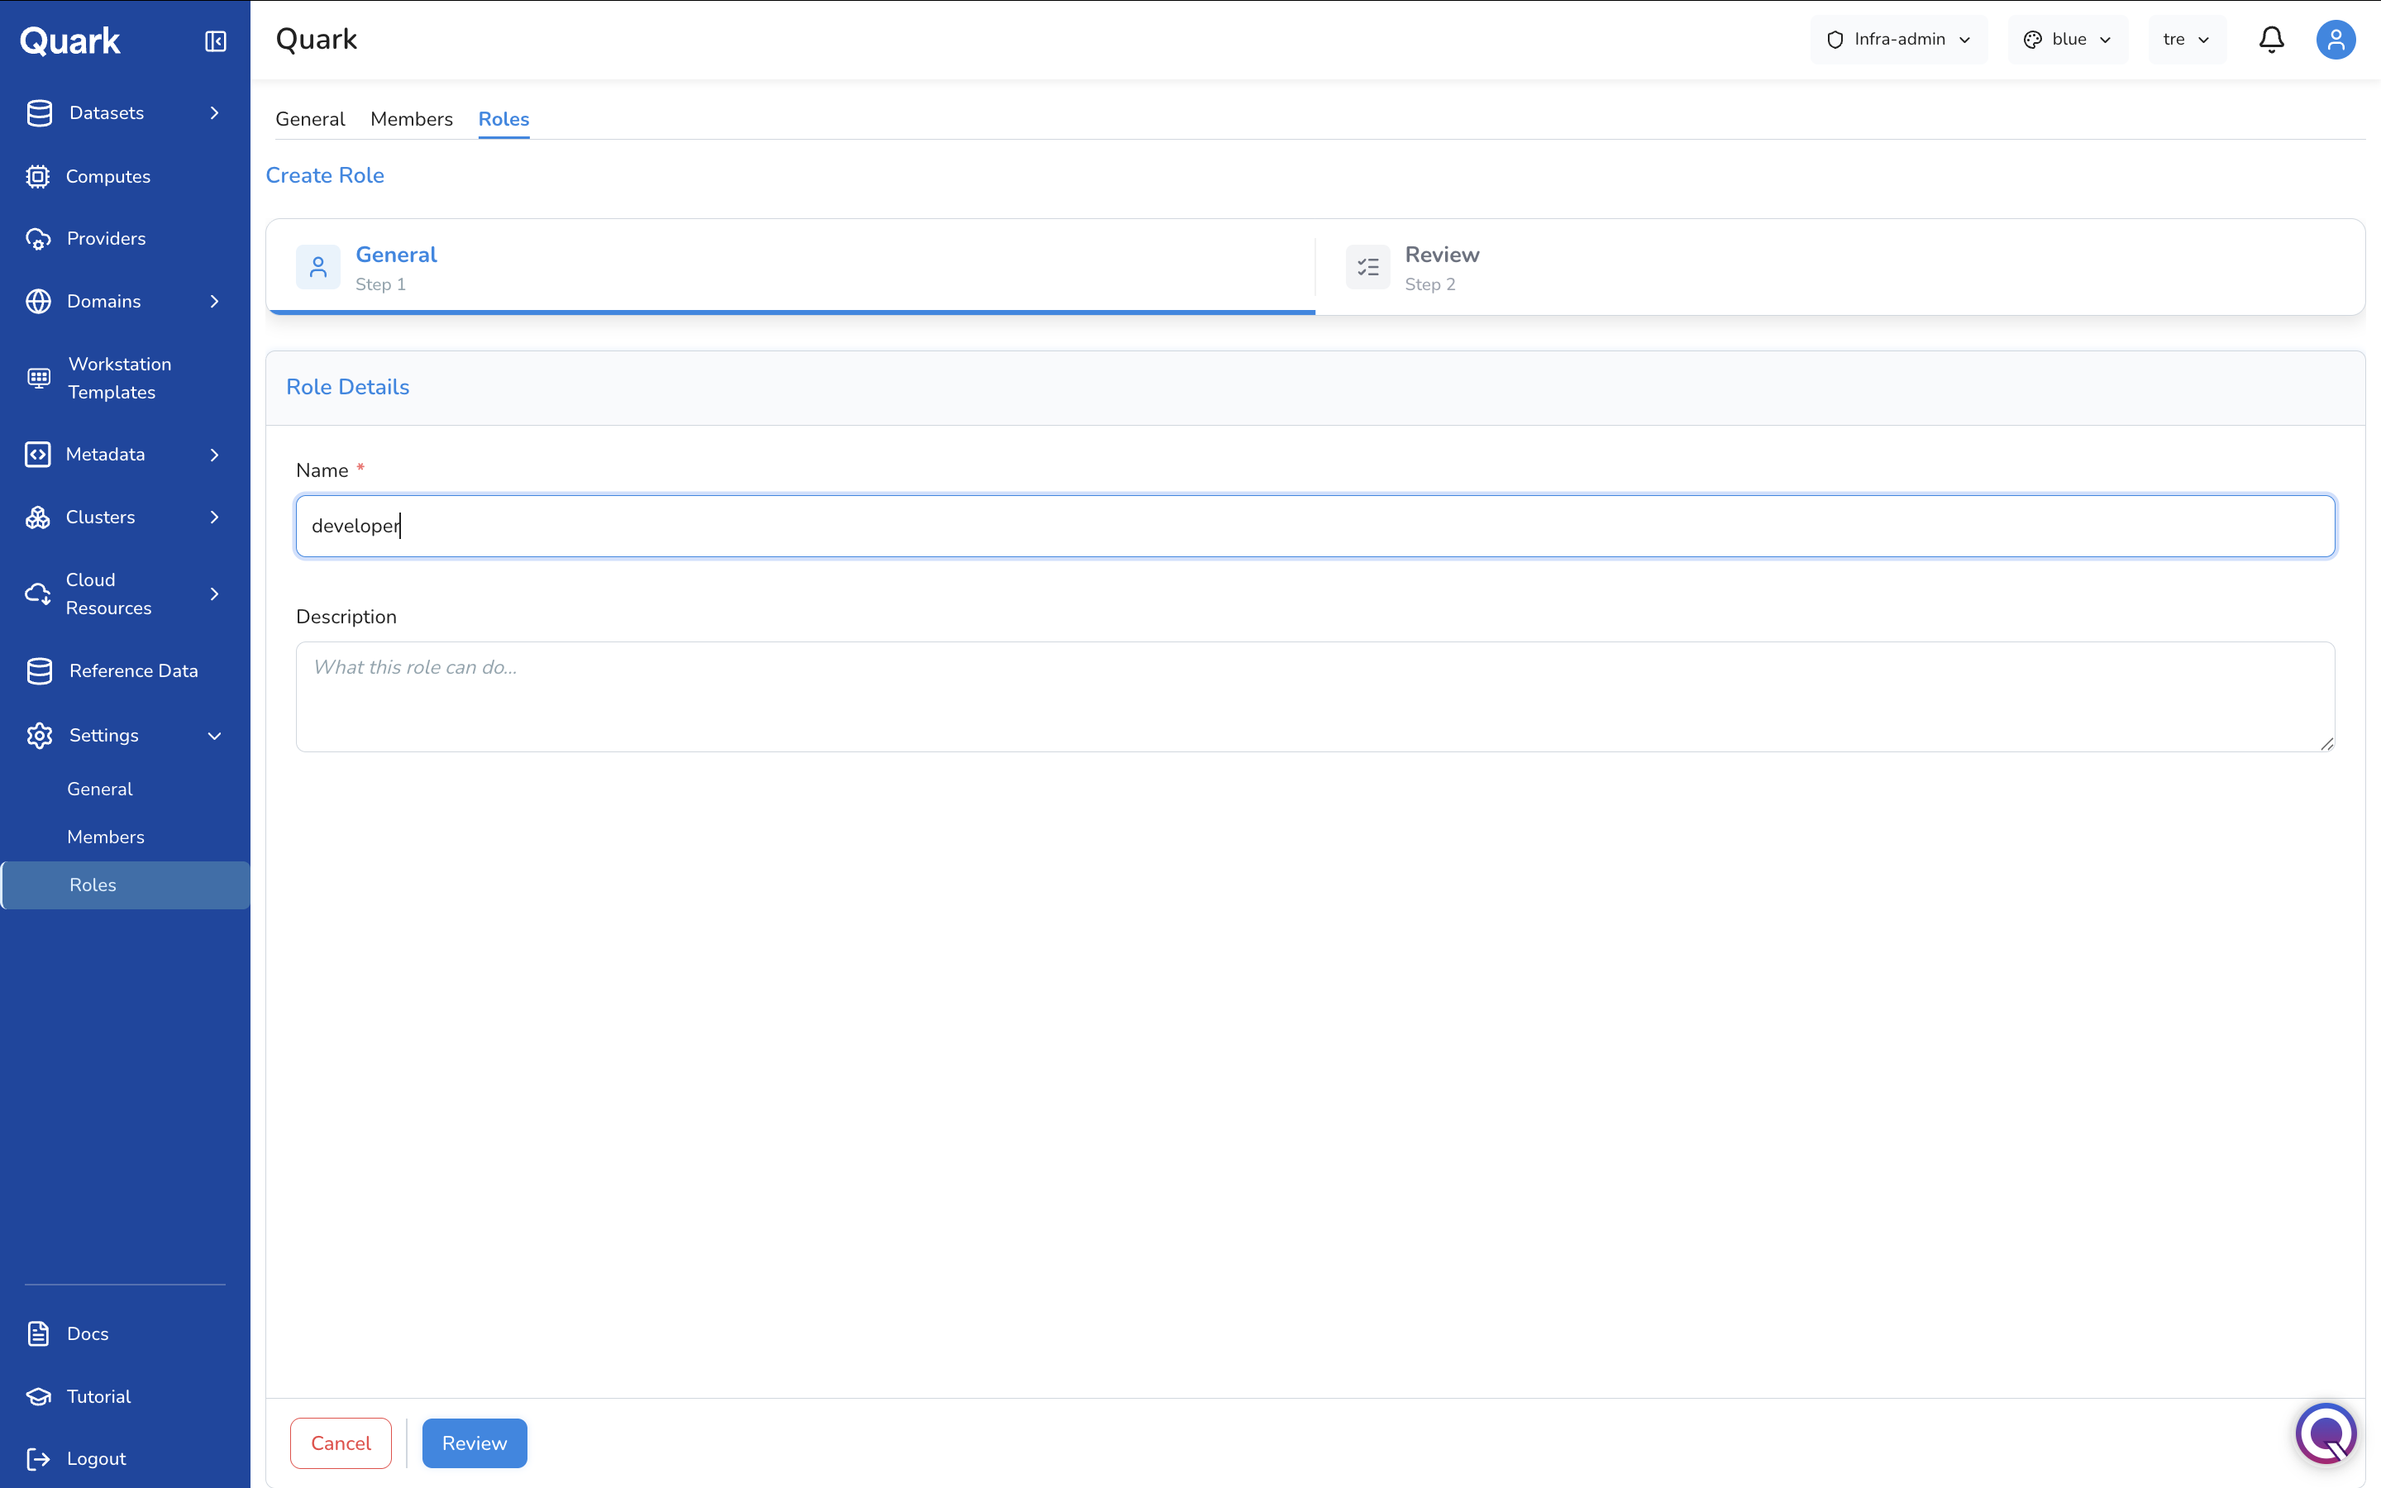
Task: Collapse the Settings submenu chevron
Action: point(214,736)
